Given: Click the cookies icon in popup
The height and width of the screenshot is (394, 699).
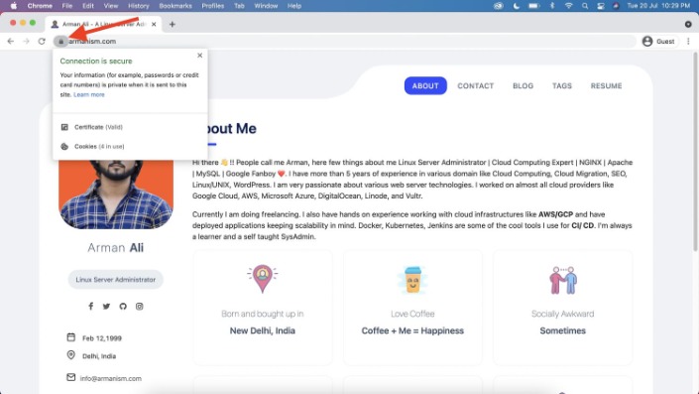Looking at the screenshot, I should [64, 146].
